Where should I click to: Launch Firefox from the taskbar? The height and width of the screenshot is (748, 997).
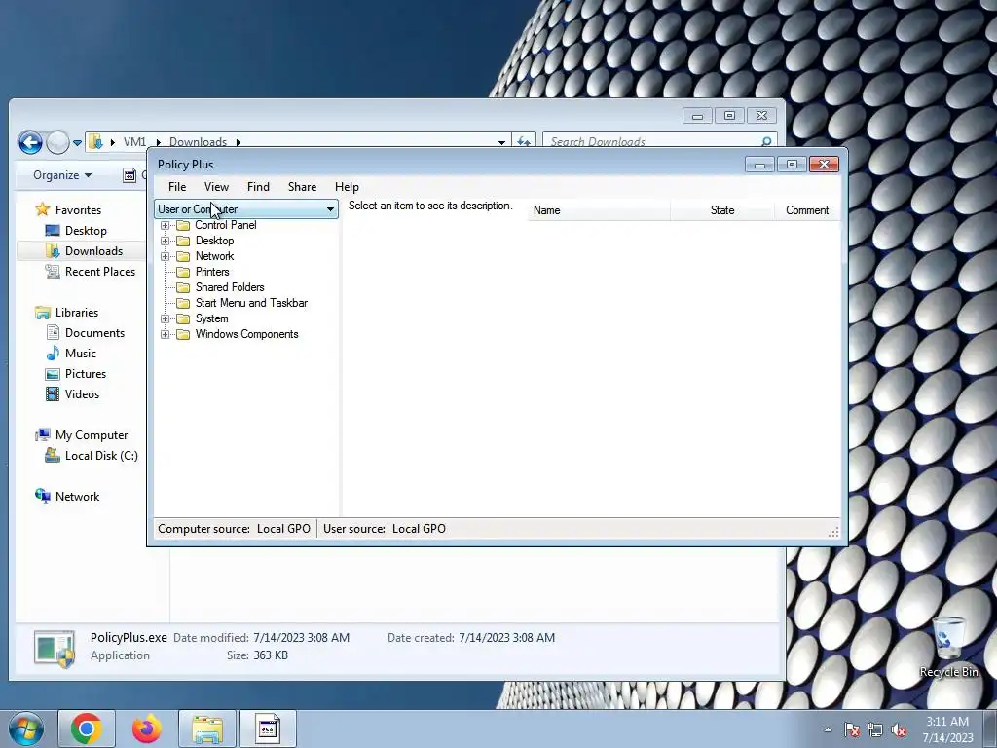(x=146, y=729)
